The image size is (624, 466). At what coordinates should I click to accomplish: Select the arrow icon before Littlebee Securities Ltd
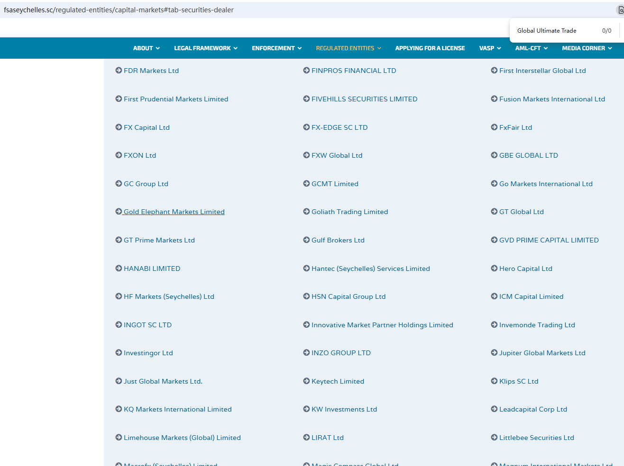pyautogui.click(x=494, y=438)
